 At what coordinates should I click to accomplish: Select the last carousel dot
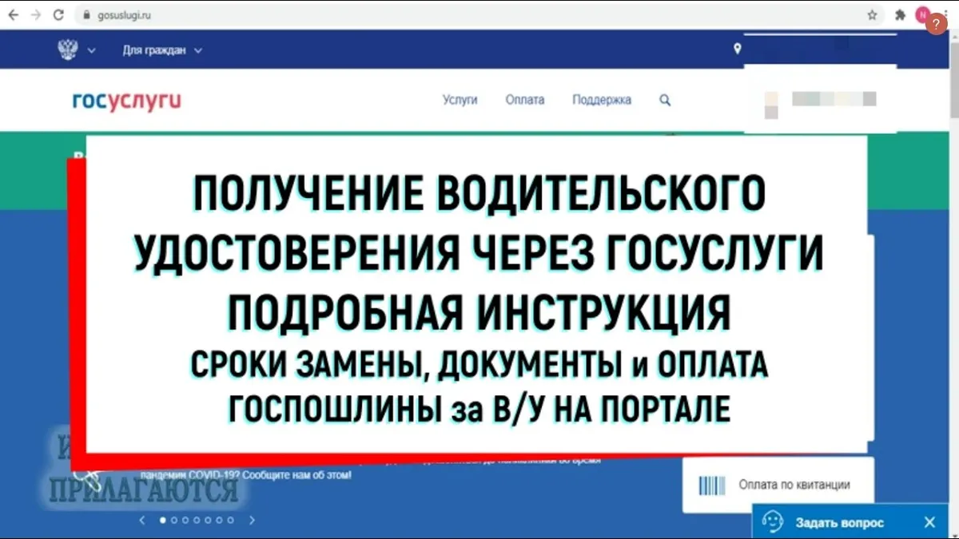pos(231,520)
